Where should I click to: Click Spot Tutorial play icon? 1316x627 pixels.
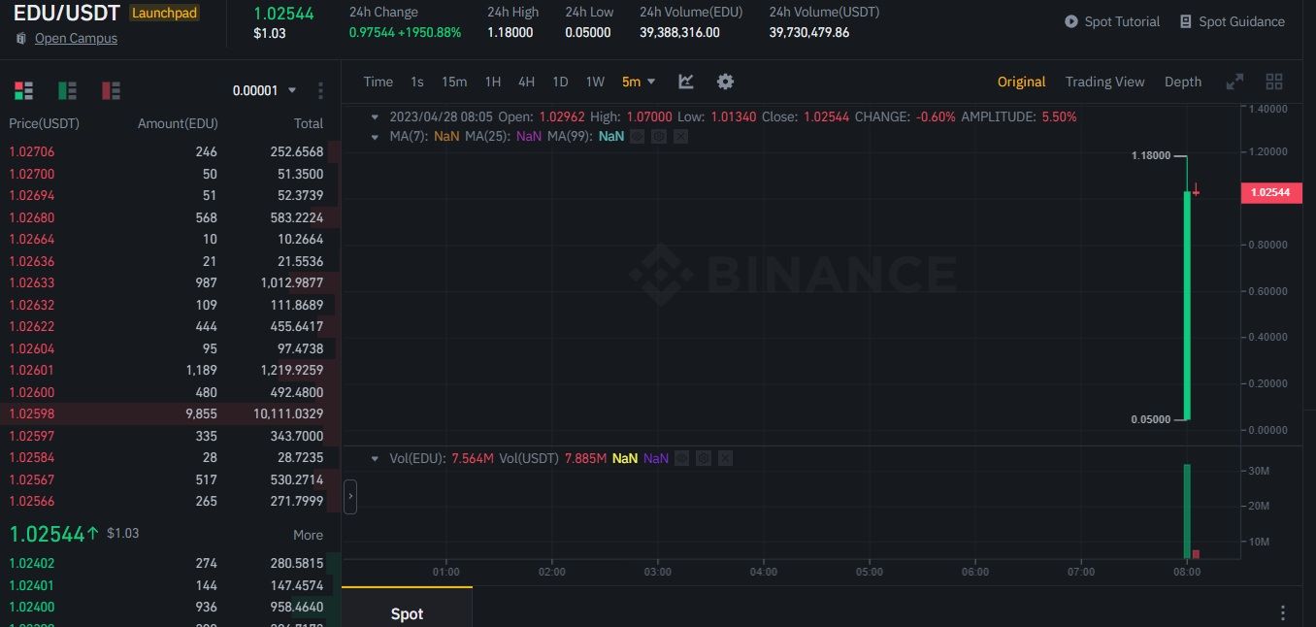pos(1071,21)
